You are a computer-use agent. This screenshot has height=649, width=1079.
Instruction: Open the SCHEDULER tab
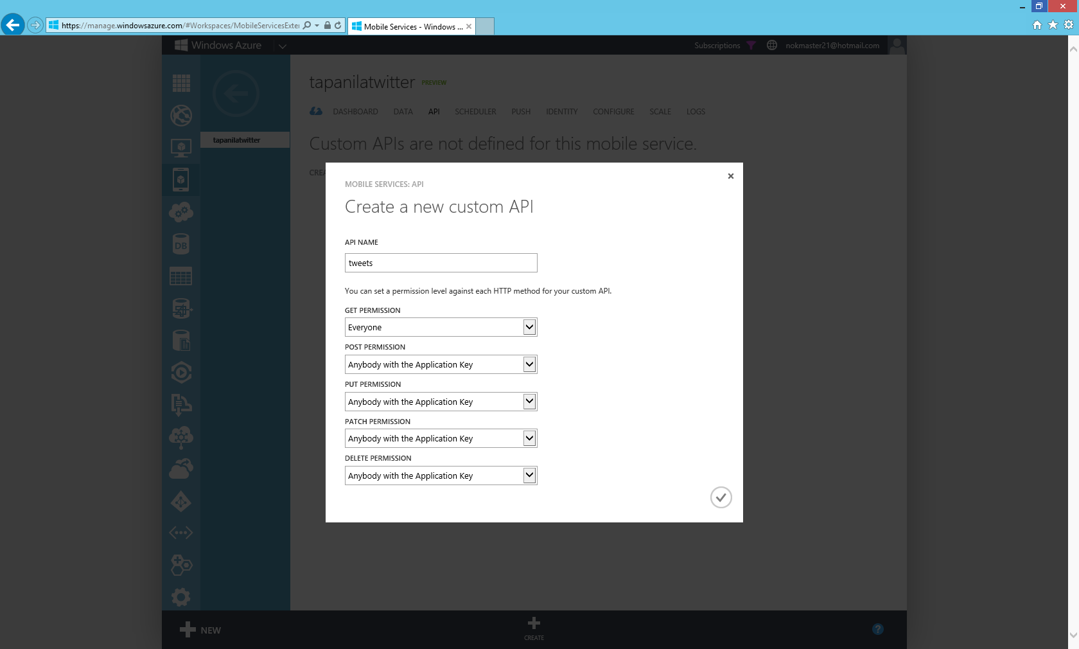(475, 112)
